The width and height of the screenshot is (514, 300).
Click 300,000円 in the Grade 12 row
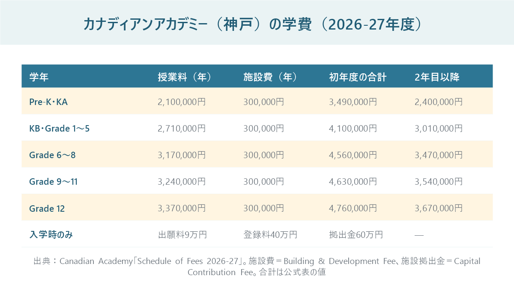pos(263,208)
